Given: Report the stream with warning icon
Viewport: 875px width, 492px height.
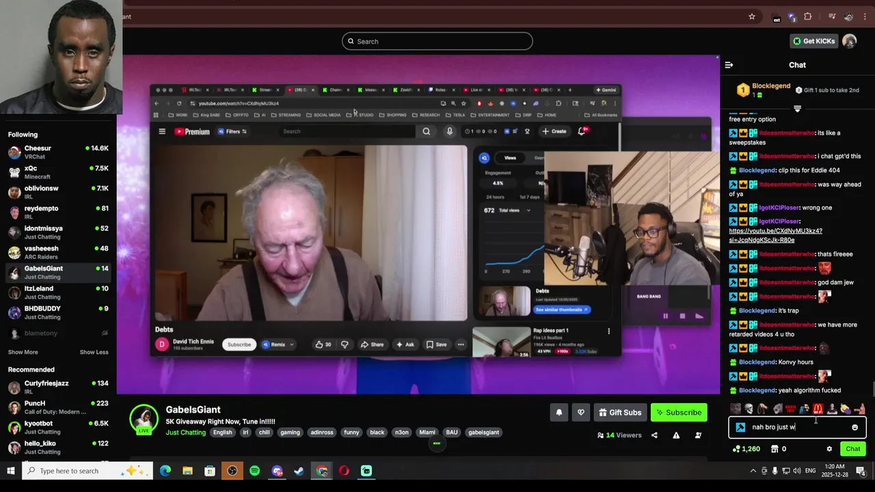Looking at the screenshot, I should pyautogui.click(x=676, y=435).
